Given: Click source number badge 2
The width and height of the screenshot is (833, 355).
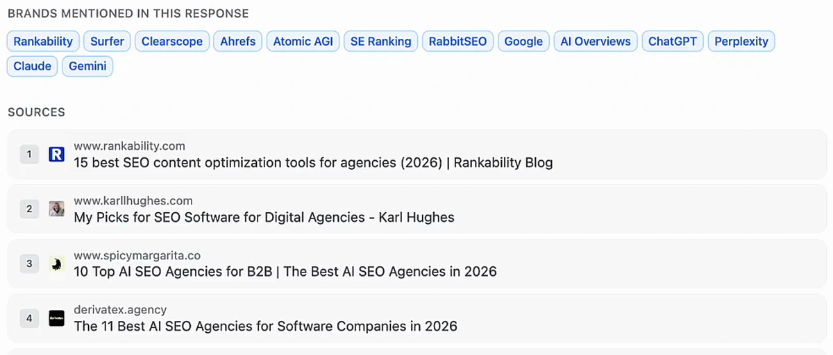Looking at the screenshot, I should click(29, 209).
